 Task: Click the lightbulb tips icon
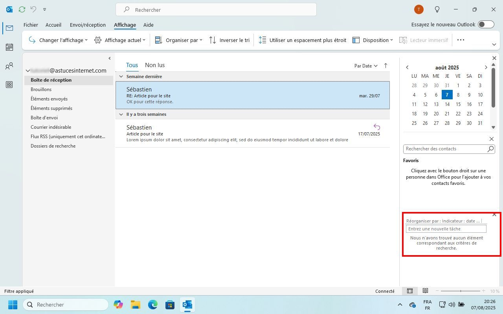(437, 9)
